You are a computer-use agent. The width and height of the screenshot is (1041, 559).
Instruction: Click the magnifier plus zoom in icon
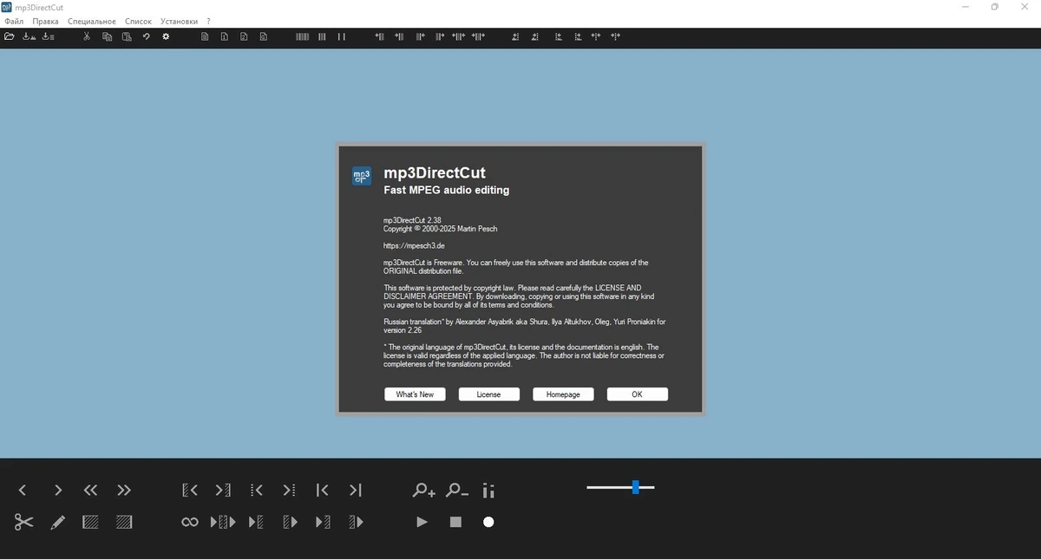click(x=423, y=491)
